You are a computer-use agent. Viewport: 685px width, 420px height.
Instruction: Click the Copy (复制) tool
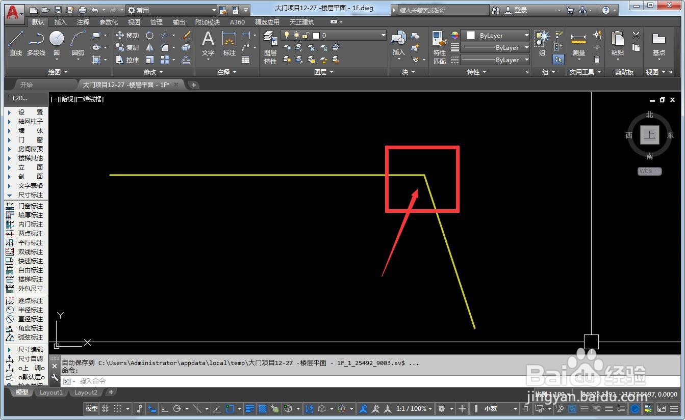(127, 47)
